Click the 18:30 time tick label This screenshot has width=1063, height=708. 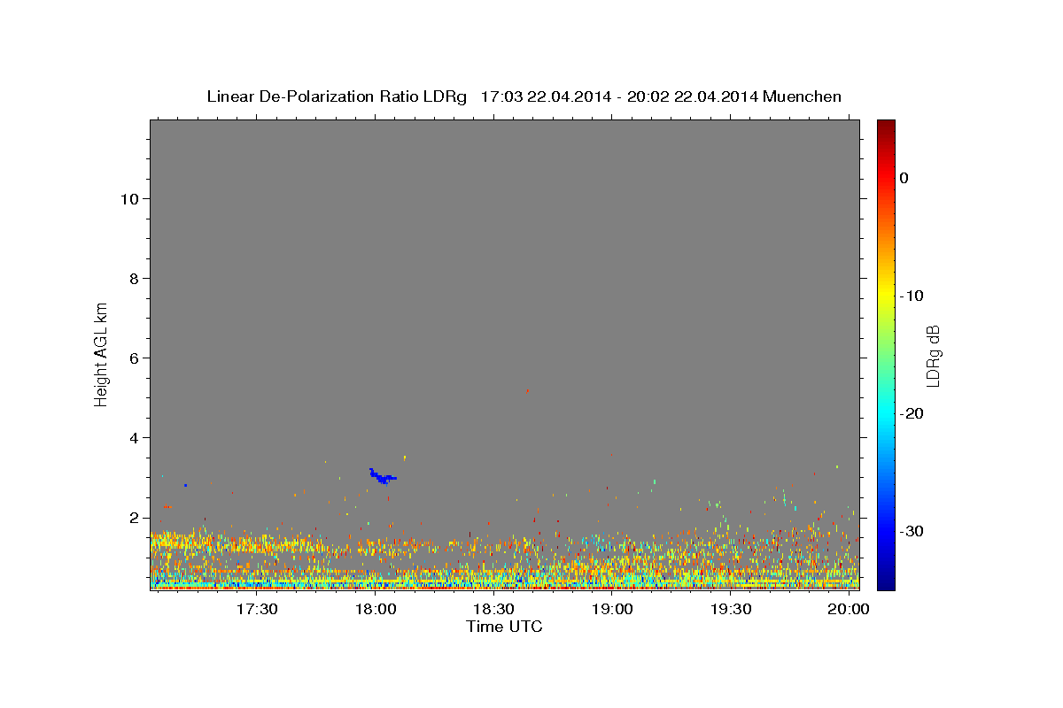pyautogui.click(x=494, y=611)
